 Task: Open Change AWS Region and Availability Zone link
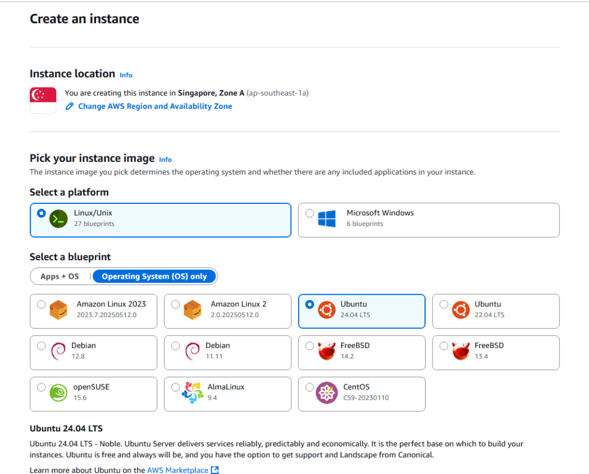[x=155, y=107]
